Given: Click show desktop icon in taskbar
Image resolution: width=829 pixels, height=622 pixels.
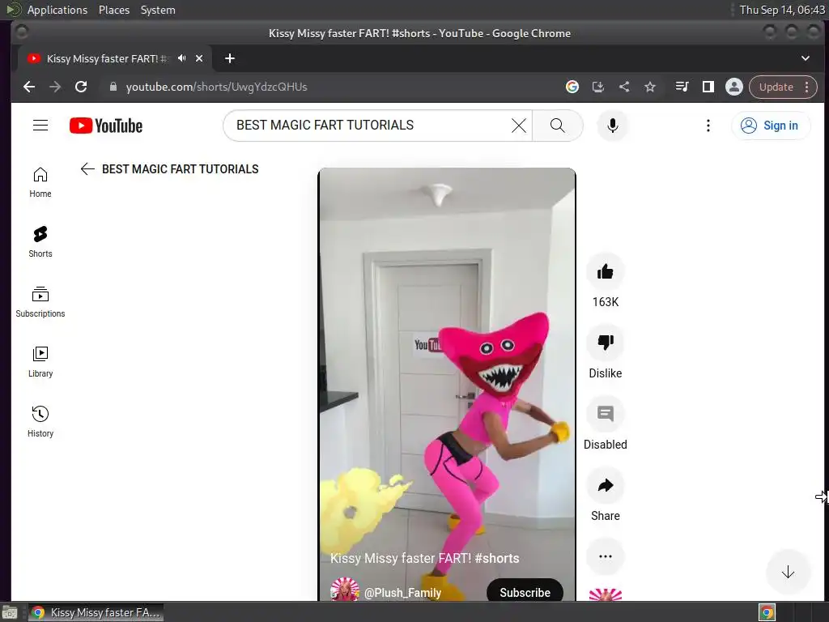Looking at the screenshot, I should (10, 612).
